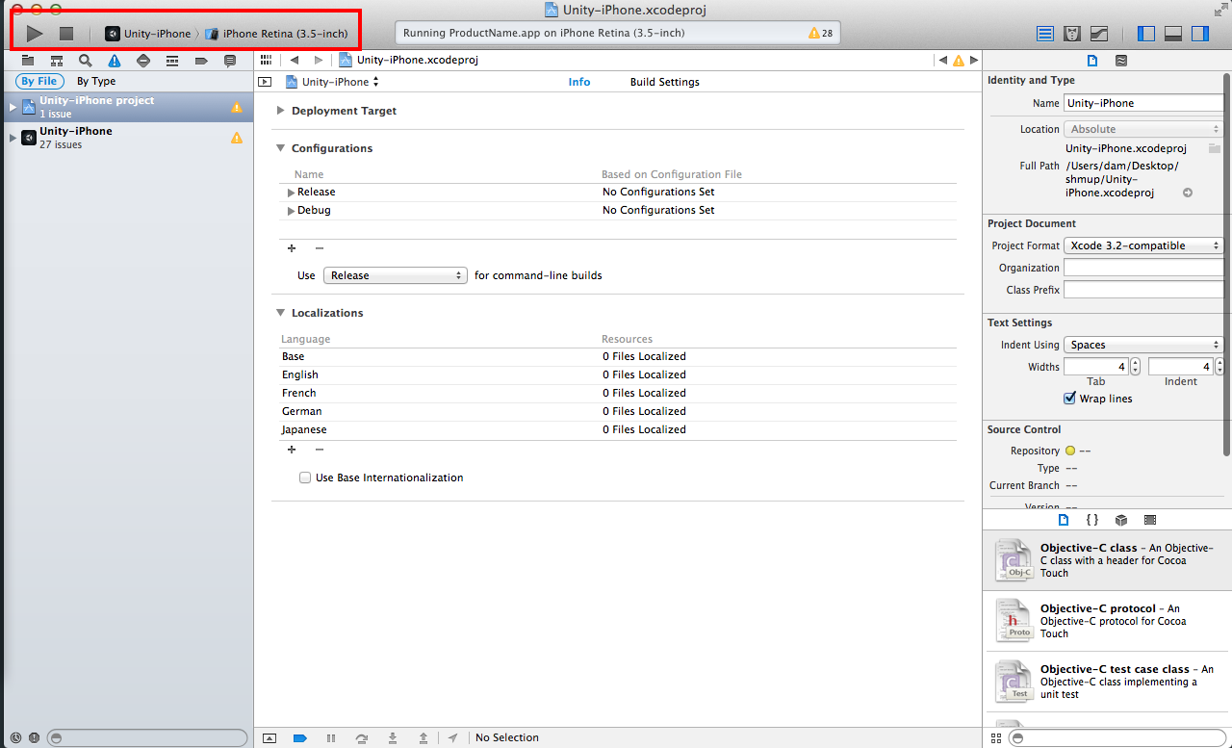Open the Location Absolute dropdown
The height and width of the screenshot is (748, 1232).
(1143, 129)
